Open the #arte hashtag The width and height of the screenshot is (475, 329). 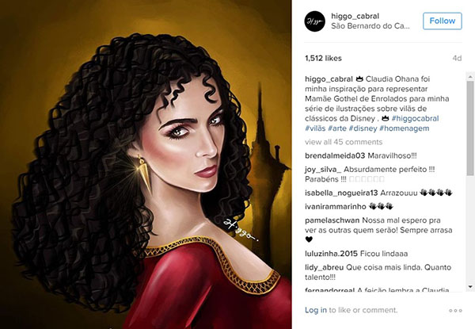337,128
